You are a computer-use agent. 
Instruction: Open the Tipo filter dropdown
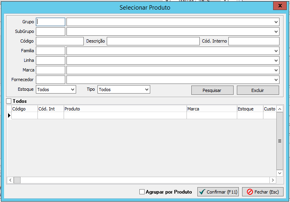tap(147, 90)
